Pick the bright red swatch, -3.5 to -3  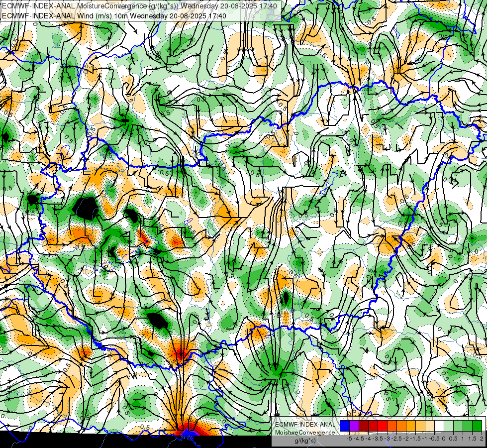click(383, 426)
